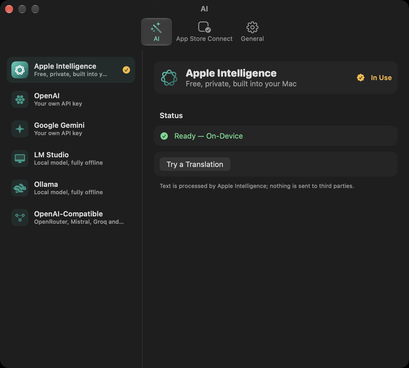This screenshot has height=368, width=409.
Task: Click the General gear icon
Action: (252, 27)
